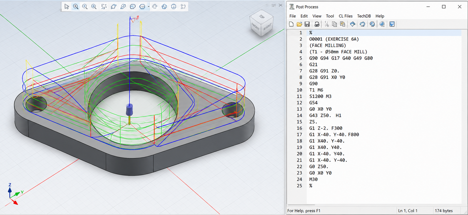The width and height of the screenshot is (468, 215).
Task: Click the FRONT face of the view cube
Action: tap(255, 27)
